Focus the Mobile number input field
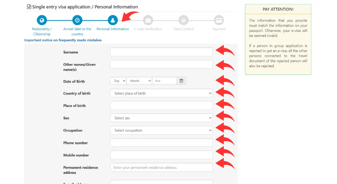 click(161, 155)
